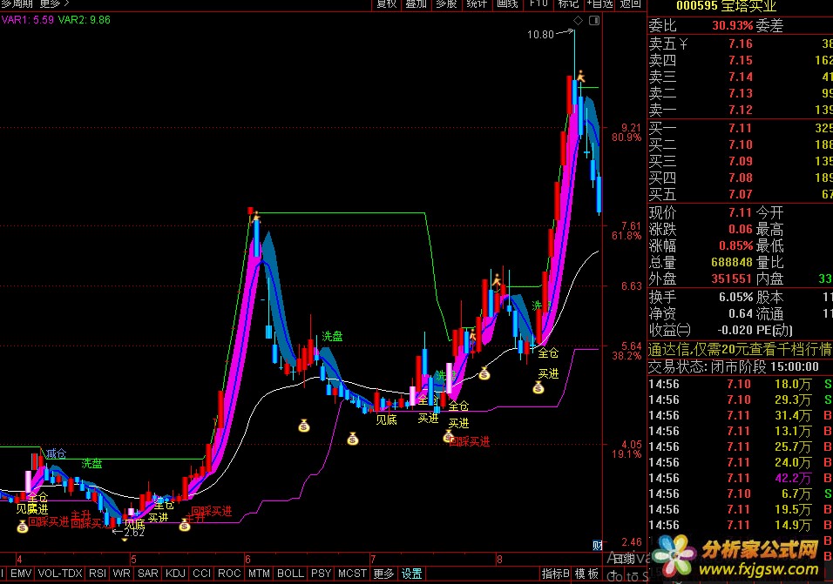Switch to the EMV indicator tab
This screenshot has height=584, width=833.
pos(21,574)
